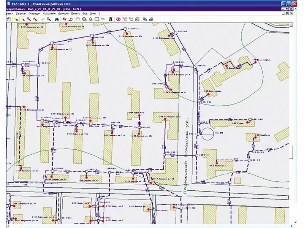This screenshot has height=228, width=304.
Task: Click the copy icon in toolbar
Action: [x=145, y=19]
